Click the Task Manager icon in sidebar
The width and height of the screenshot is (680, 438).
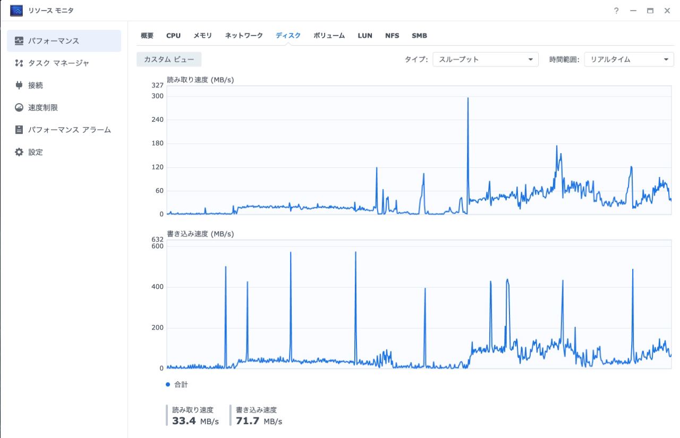pyautogui.click(x=19, y=63)
